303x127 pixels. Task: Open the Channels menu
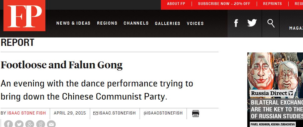click(136, 23)
